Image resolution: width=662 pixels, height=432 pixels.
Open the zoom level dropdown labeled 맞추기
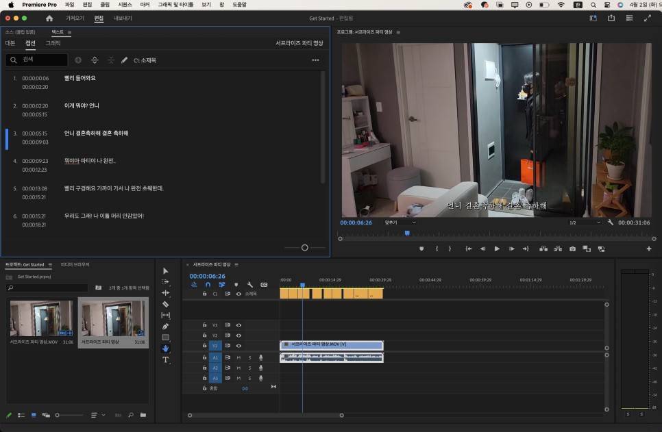coord(400,223)
